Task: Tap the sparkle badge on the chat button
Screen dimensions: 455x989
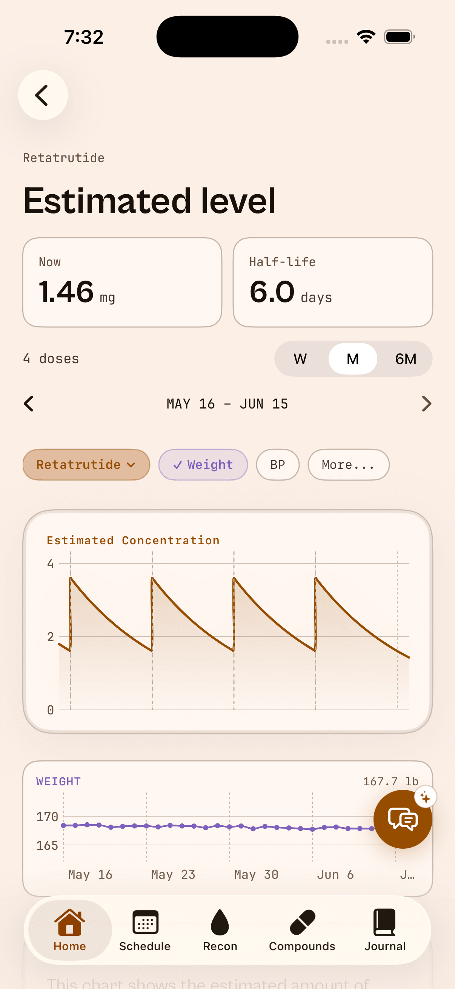Action: (x=426, y=797)
